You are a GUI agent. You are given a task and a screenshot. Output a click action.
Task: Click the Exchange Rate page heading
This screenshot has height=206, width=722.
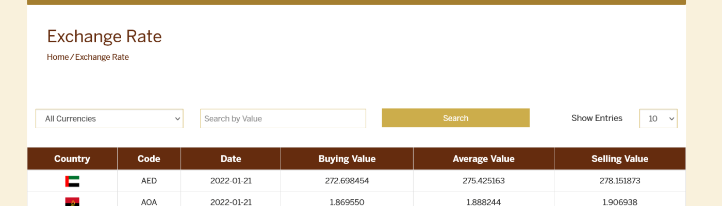(x=104, y=37)
